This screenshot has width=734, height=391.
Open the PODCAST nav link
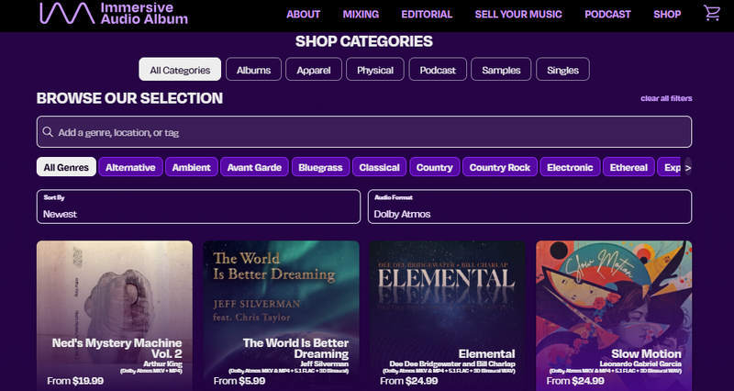coord(607,14)
